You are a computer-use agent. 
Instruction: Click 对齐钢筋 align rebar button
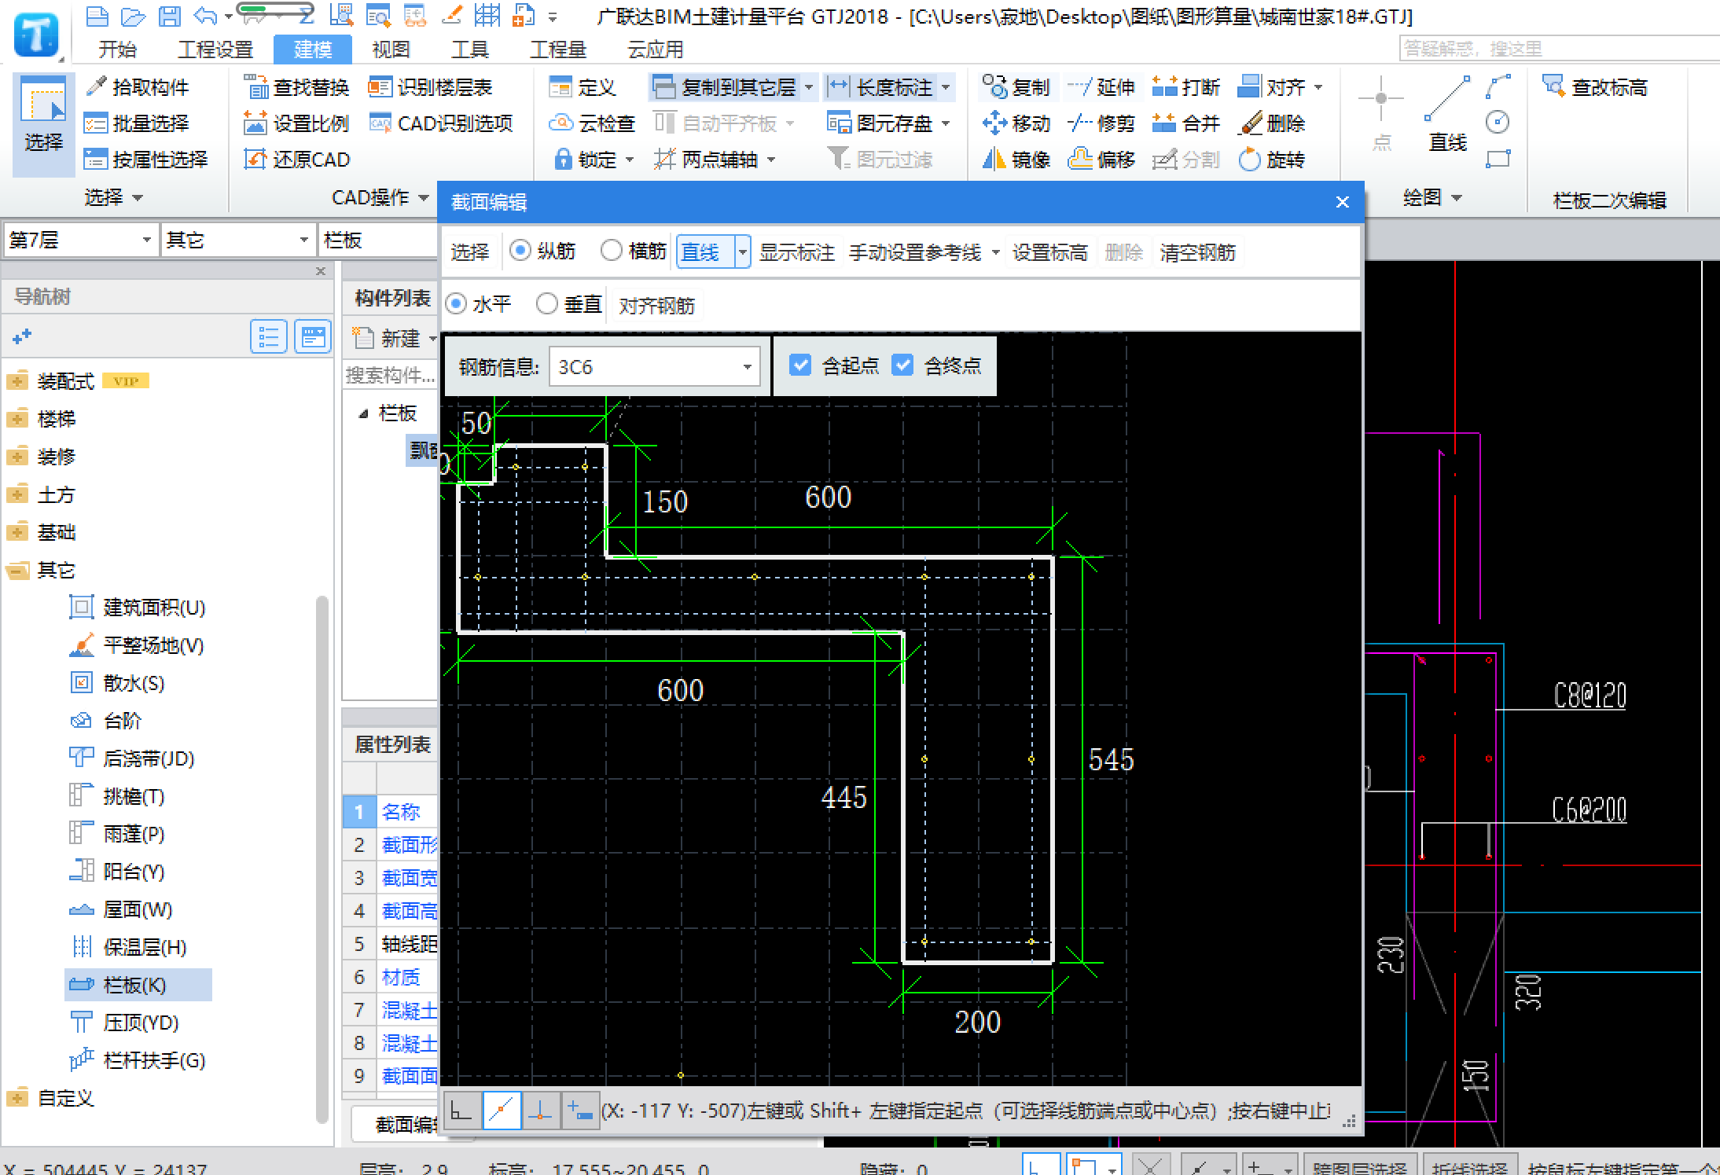click(656, 305)
